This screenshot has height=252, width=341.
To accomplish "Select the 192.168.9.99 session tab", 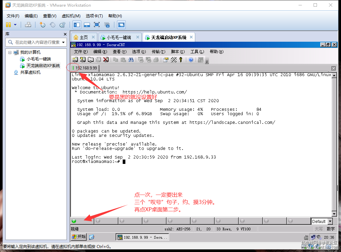I will (x=85, y=68).
